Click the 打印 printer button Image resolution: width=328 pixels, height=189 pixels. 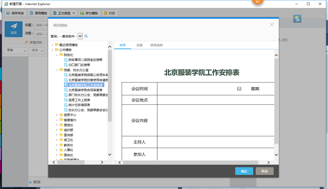click(110, 13)
